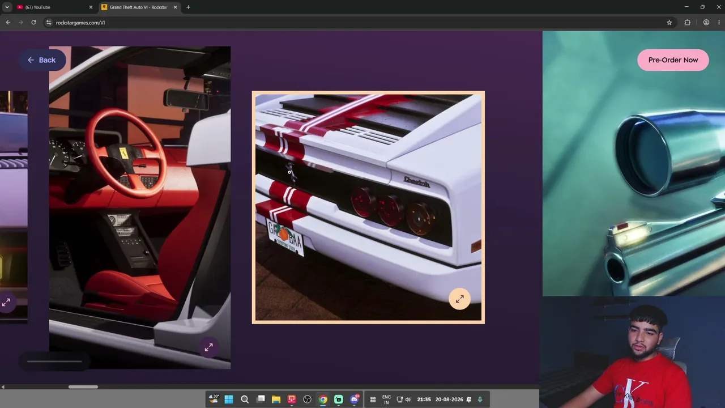Open the green app on taskbar
Viewport: 725px width, 408px height.
point(338,399)
